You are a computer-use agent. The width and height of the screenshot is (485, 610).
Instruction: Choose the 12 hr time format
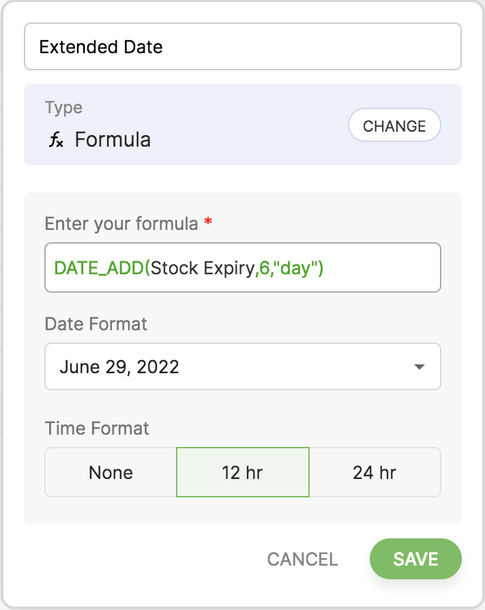tap(242, 472)
